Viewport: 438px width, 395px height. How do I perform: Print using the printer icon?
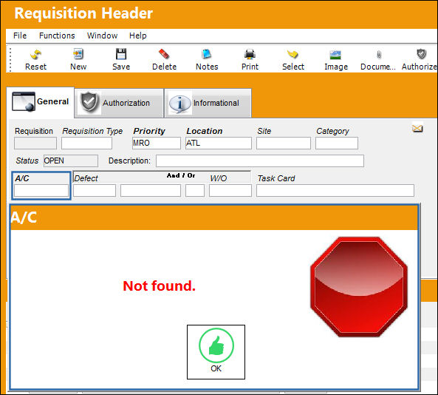tap(250, 54)
